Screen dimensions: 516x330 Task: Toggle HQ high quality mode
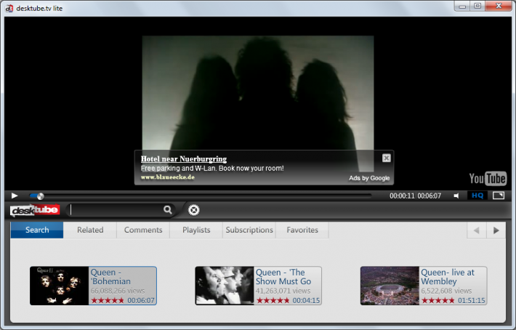point(477,196)
